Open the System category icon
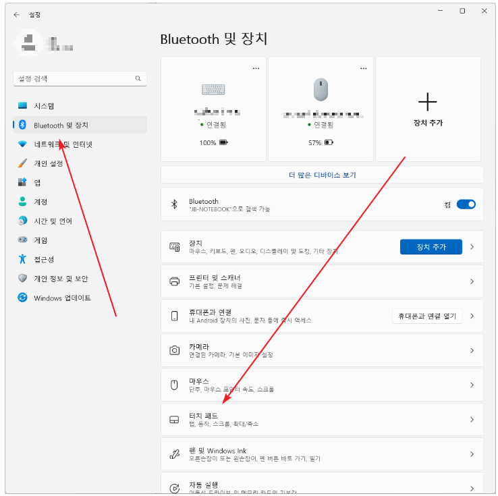 22,105
